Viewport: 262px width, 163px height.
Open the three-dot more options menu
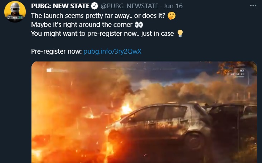(x=253, y=6)
